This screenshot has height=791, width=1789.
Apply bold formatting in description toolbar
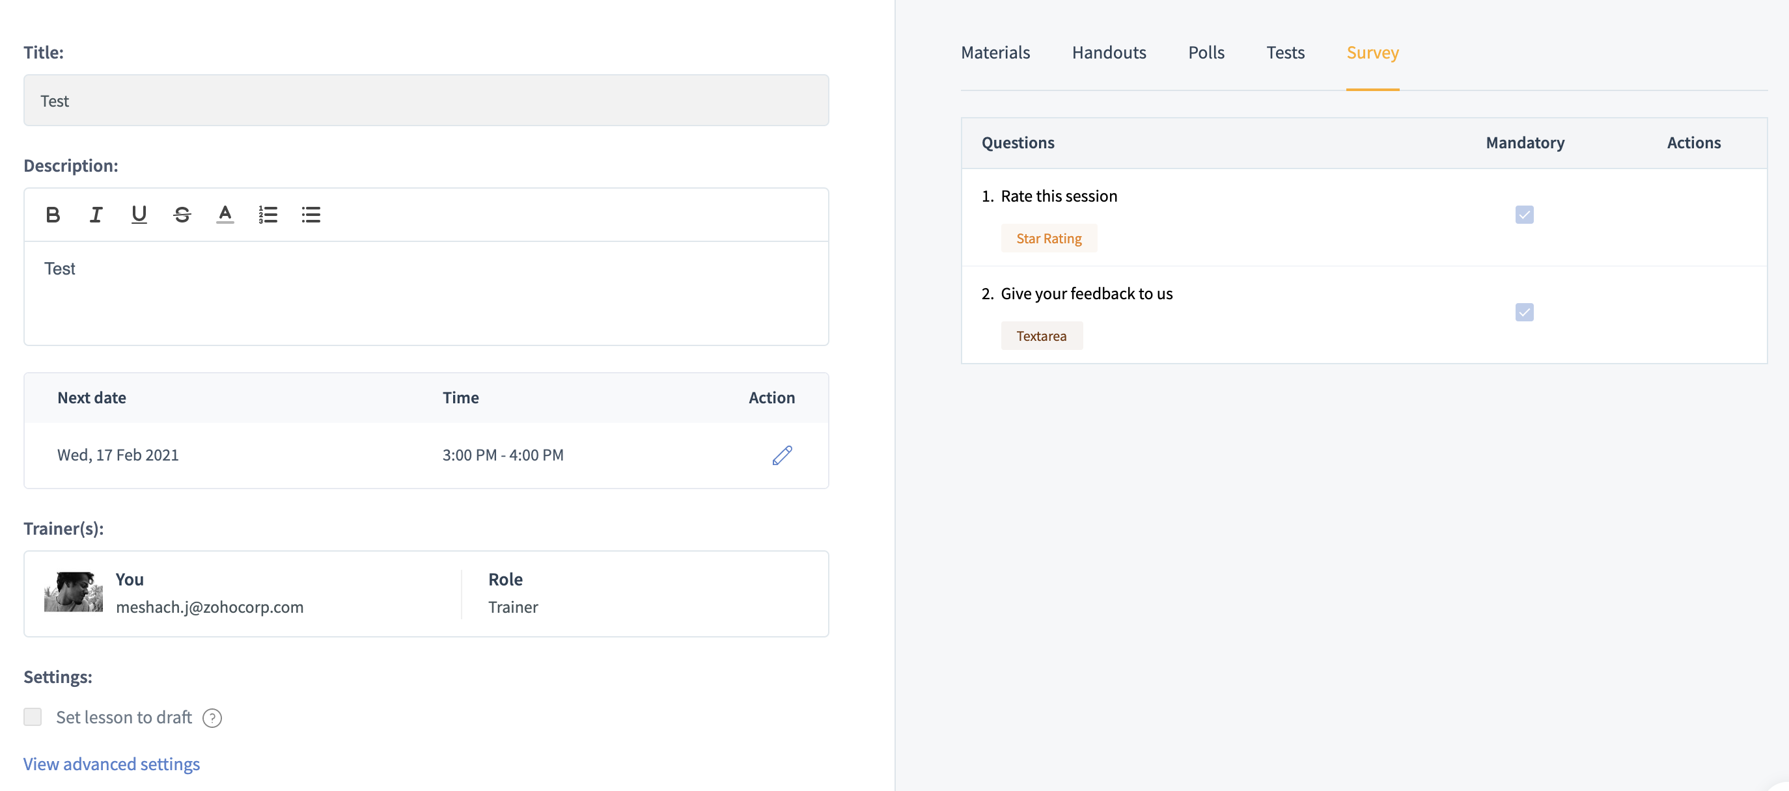pyautogui.click(x=53, y=215)
